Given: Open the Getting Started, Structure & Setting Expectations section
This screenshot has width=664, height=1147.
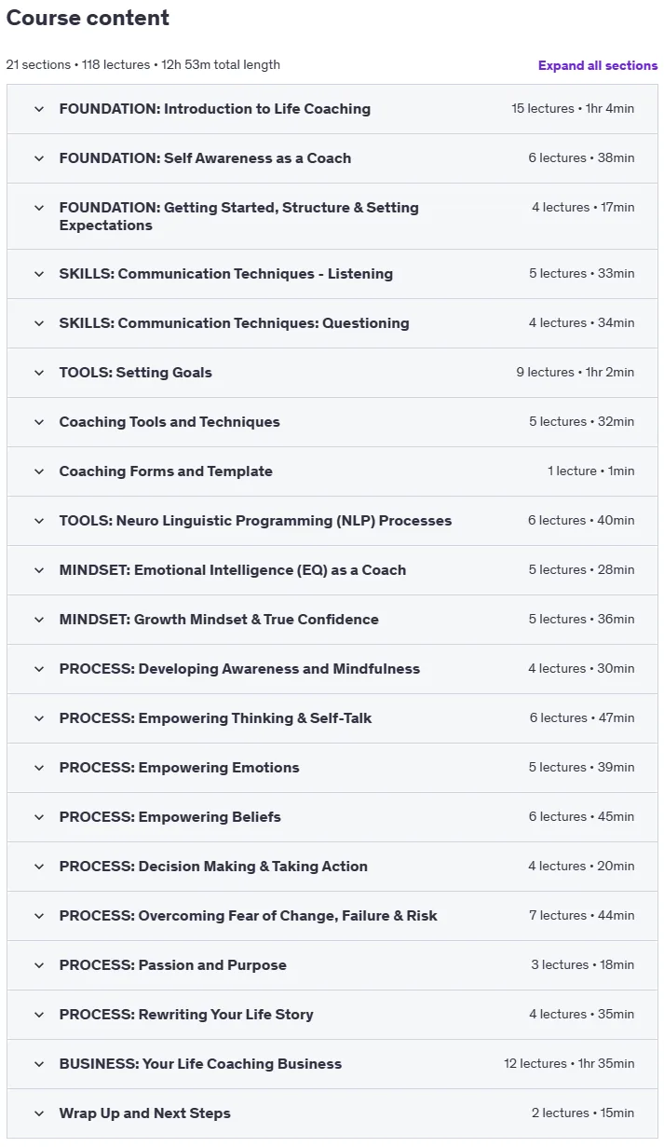Looking at the screenshot, I should (x=332, y=216).
